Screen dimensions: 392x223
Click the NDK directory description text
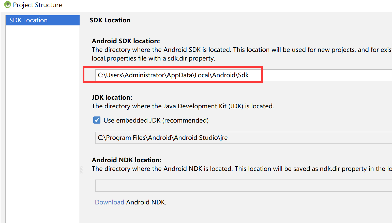coord(242,169)
